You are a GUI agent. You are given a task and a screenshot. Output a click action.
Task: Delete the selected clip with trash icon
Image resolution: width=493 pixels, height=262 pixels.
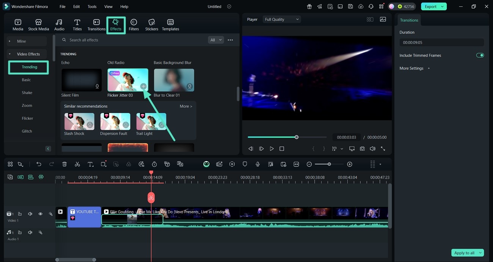click(64, 164)
